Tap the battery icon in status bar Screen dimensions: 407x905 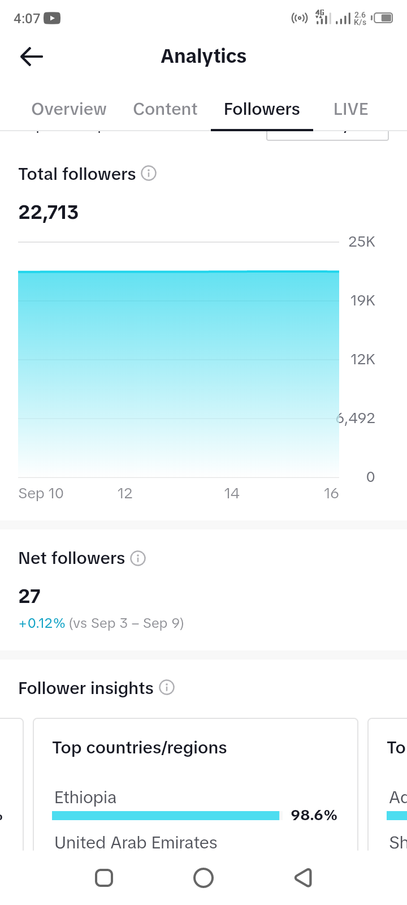coord(384,18)
